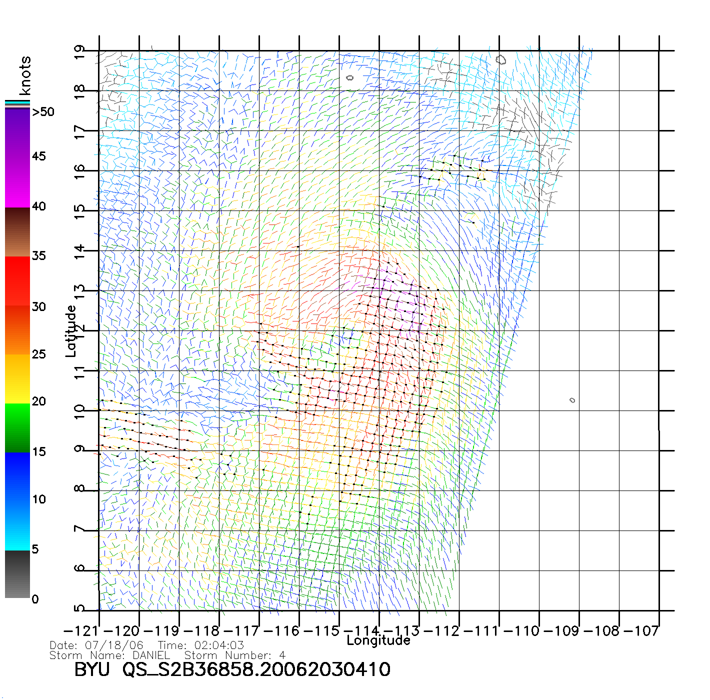The width and height of the screenshot is (710, 700).
Task: Pick the red 30–35 knots legend band
Action: tap(17, 280)
